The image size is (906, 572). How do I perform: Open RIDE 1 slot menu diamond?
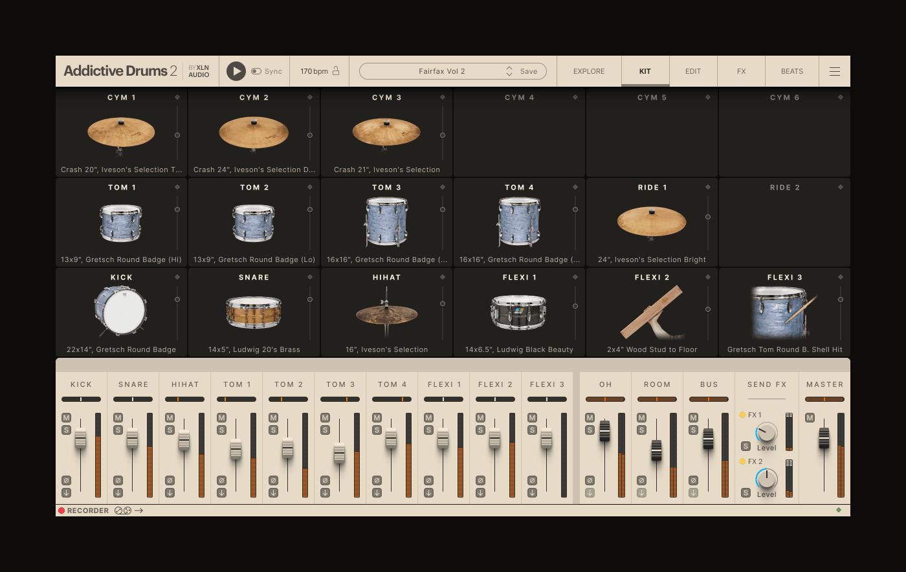coord(708,187)
